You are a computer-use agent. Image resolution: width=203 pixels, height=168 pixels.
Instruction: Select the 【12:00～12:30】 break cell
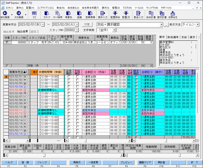51,103
